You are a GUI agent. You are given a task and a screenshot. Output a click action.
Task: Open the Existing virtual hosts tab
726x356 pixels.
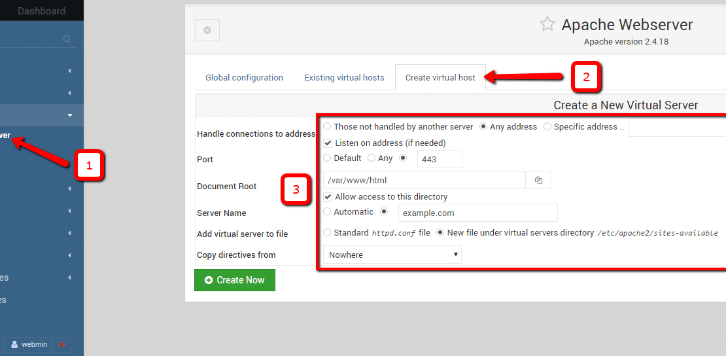[x=344, y=77]
